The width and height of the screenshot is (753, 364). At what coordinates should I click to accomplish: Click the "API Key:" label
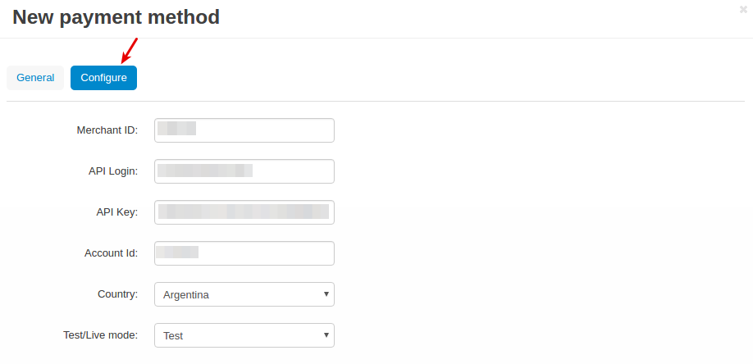point(117,212)
